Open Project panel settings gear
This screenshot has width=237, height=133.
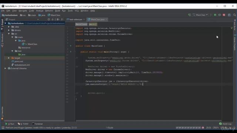[58, 20]
